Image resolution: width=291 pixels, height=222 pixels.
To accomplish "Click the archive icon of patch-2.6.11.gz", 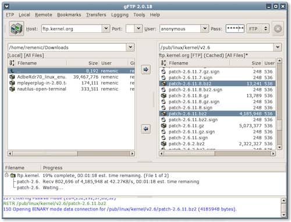I will pos(164,126).
